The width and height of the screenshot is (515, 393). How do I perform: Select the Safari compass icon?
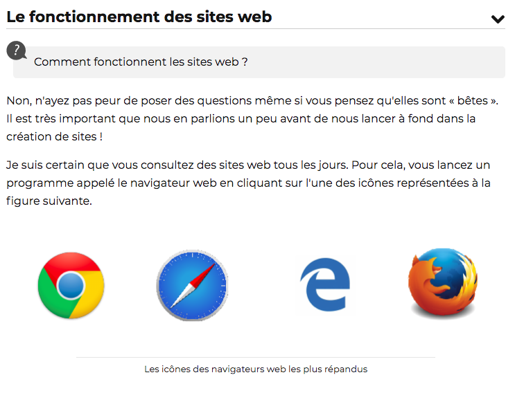(192, 285)
